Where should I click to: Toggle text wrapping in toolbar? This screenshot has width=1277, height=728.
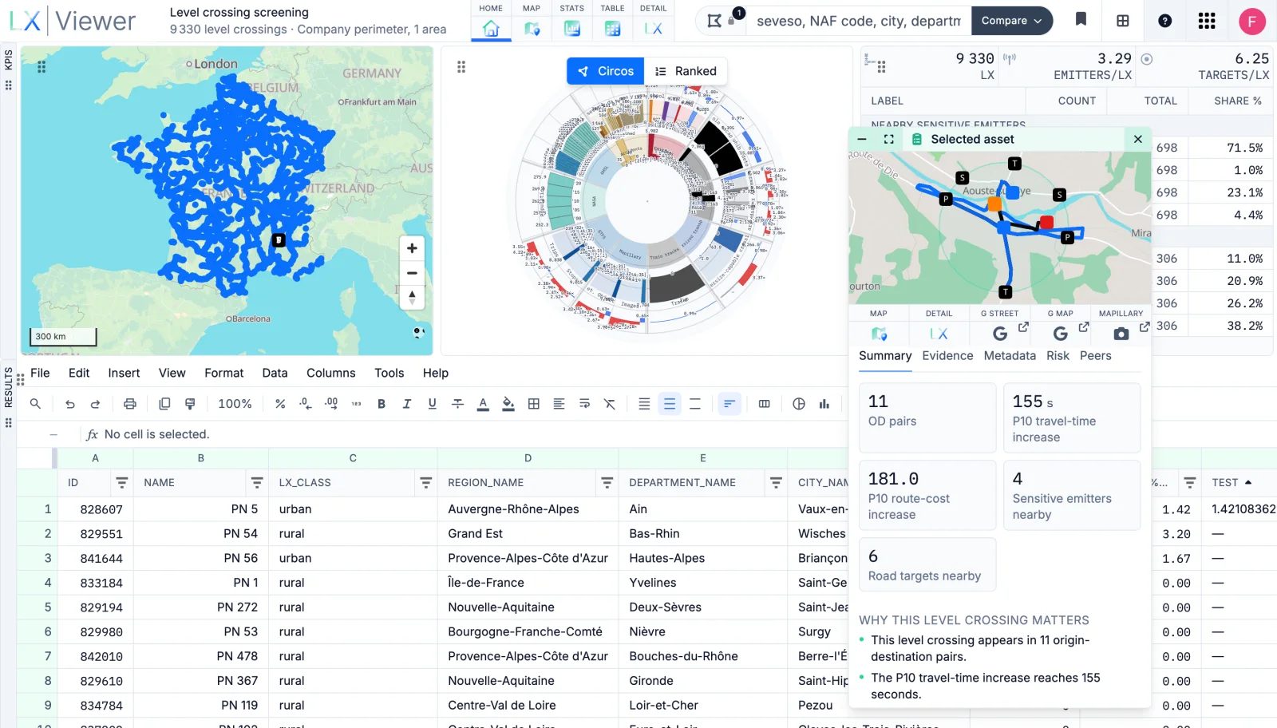[x=584, y=404]
